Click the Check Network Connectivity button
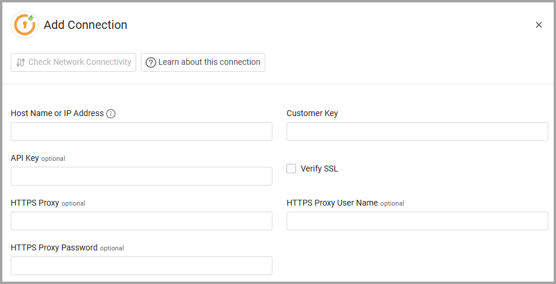 (73, 62)
